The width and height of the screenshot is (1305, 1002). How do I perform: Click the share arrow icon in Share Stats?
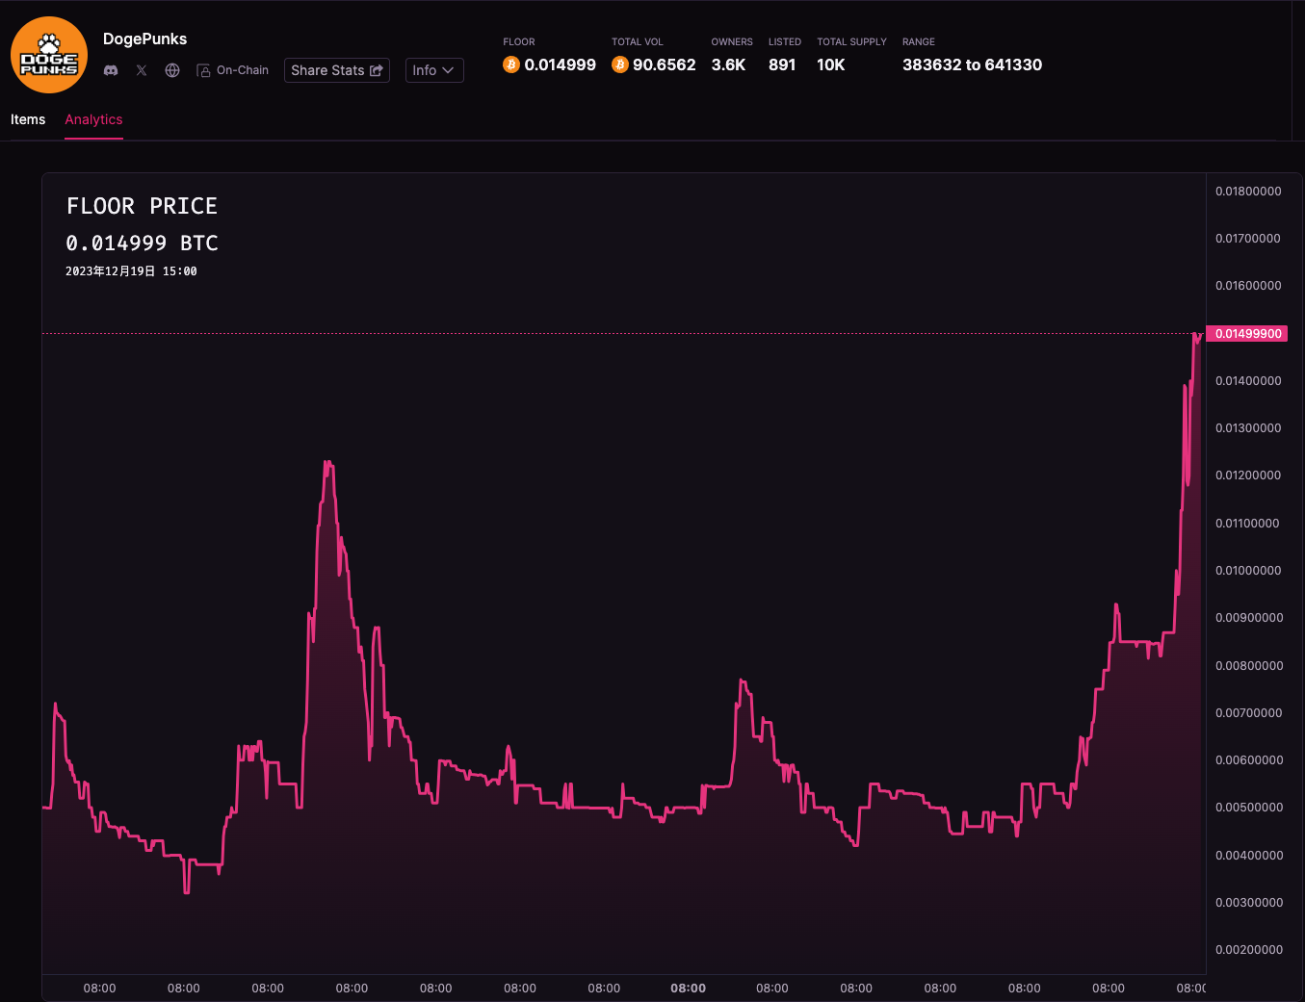tap(377, 70)
